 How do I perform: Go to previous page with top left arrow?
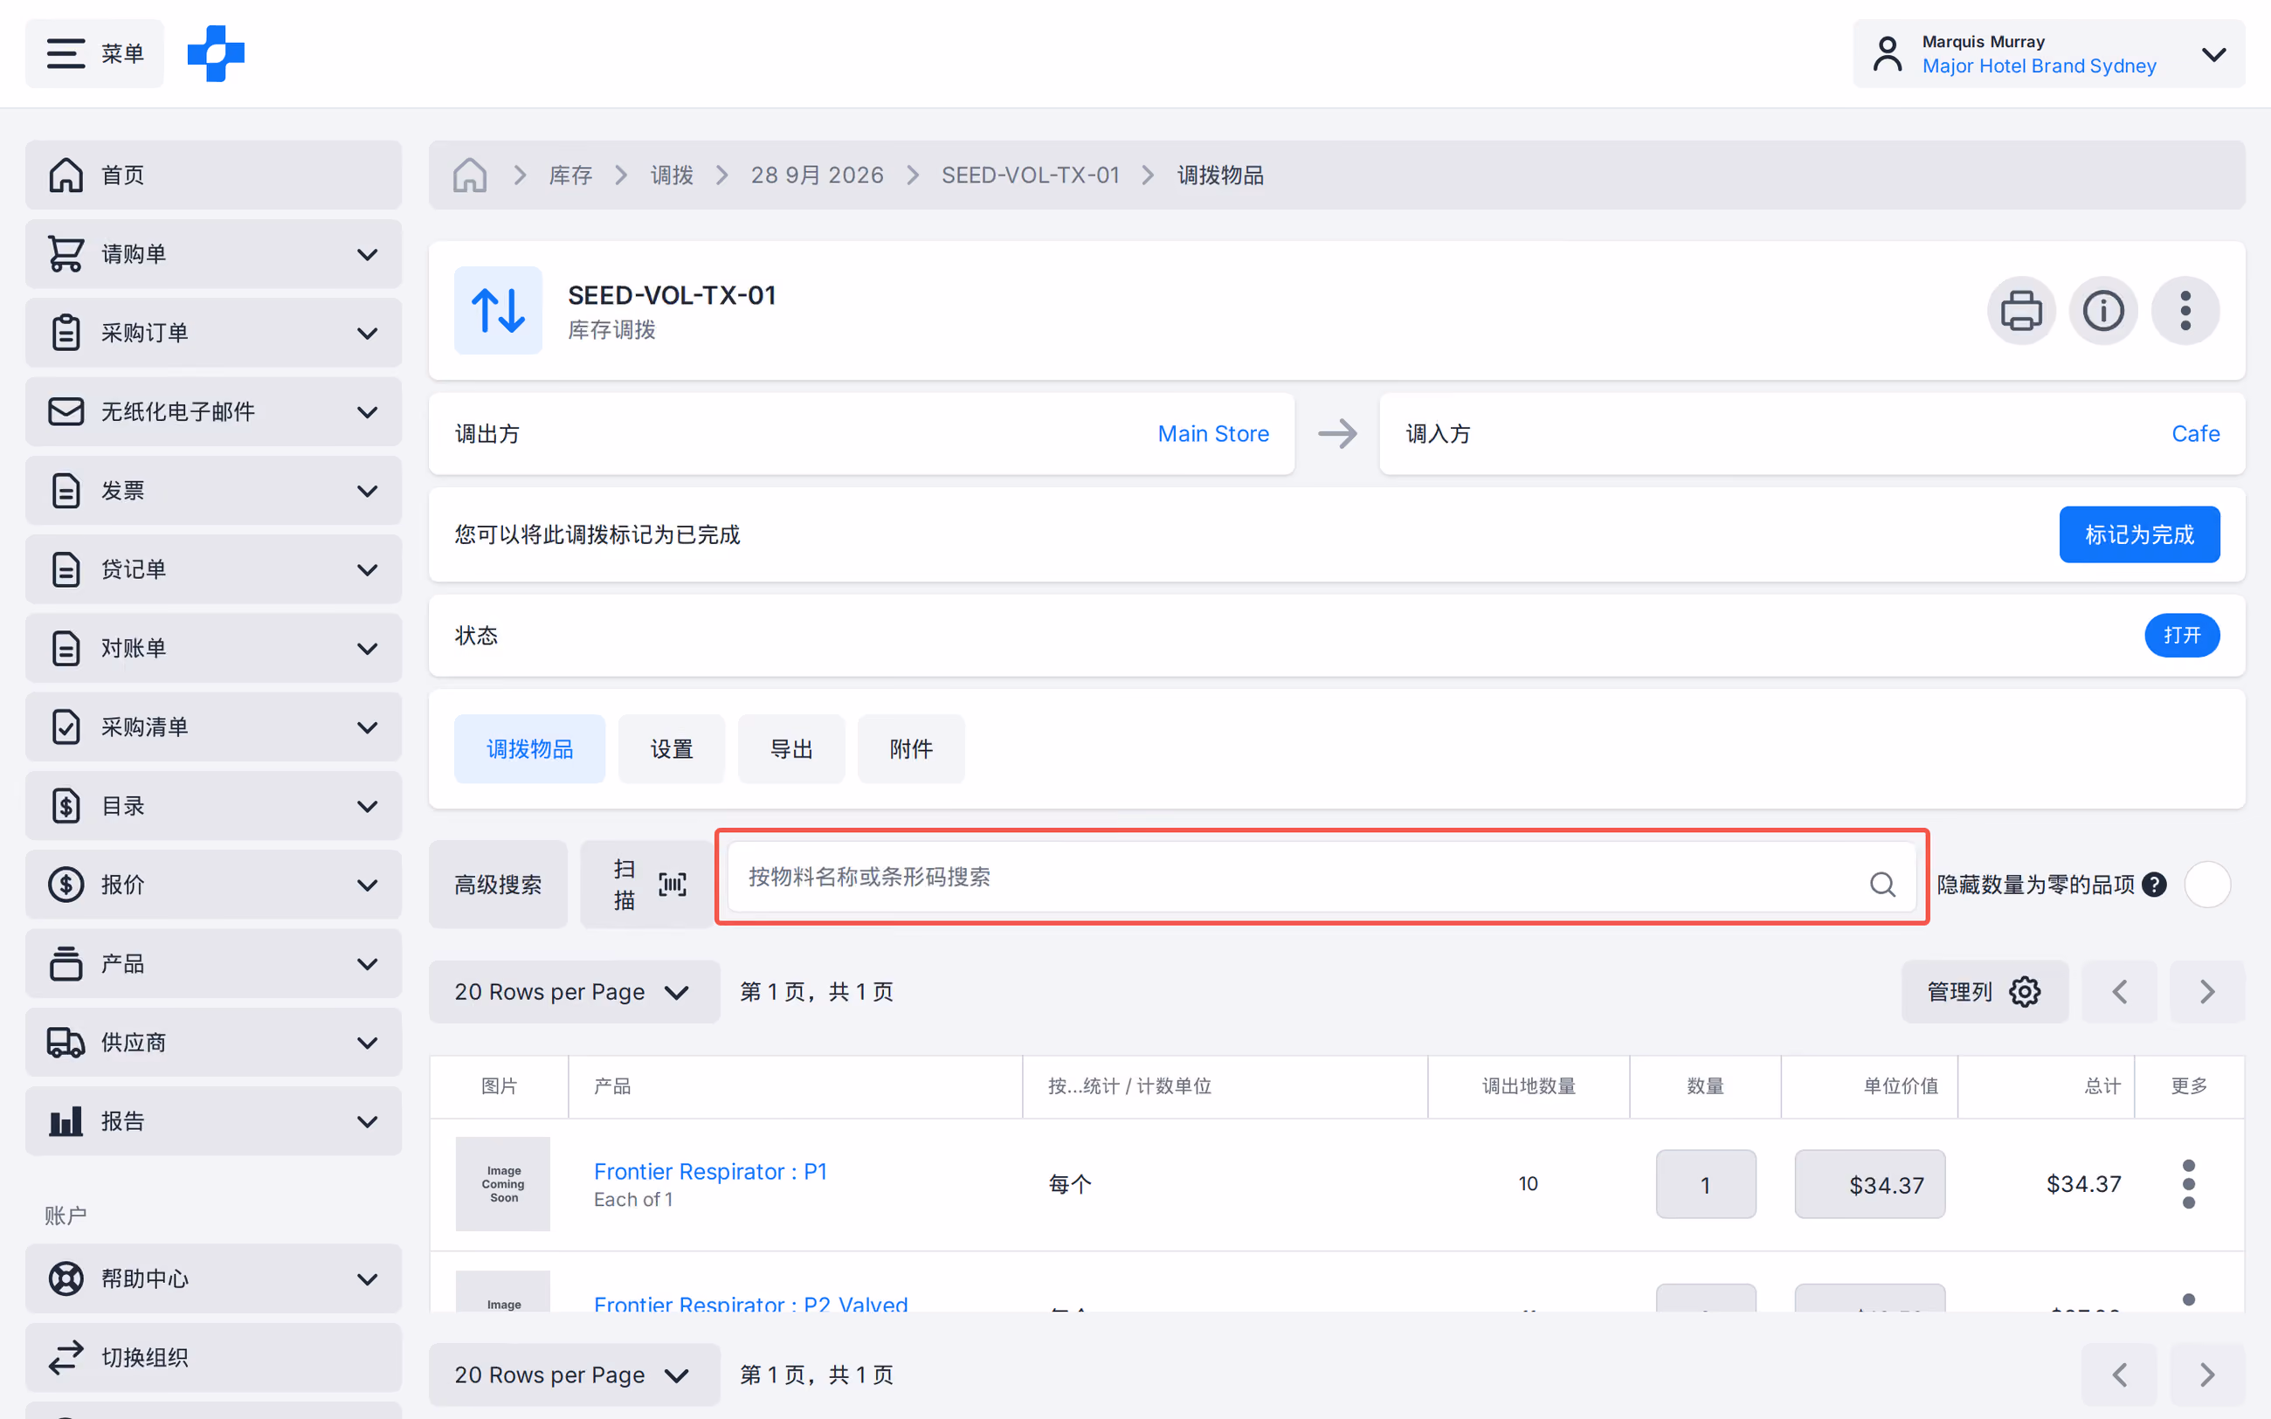click(x=2119, y=991)
